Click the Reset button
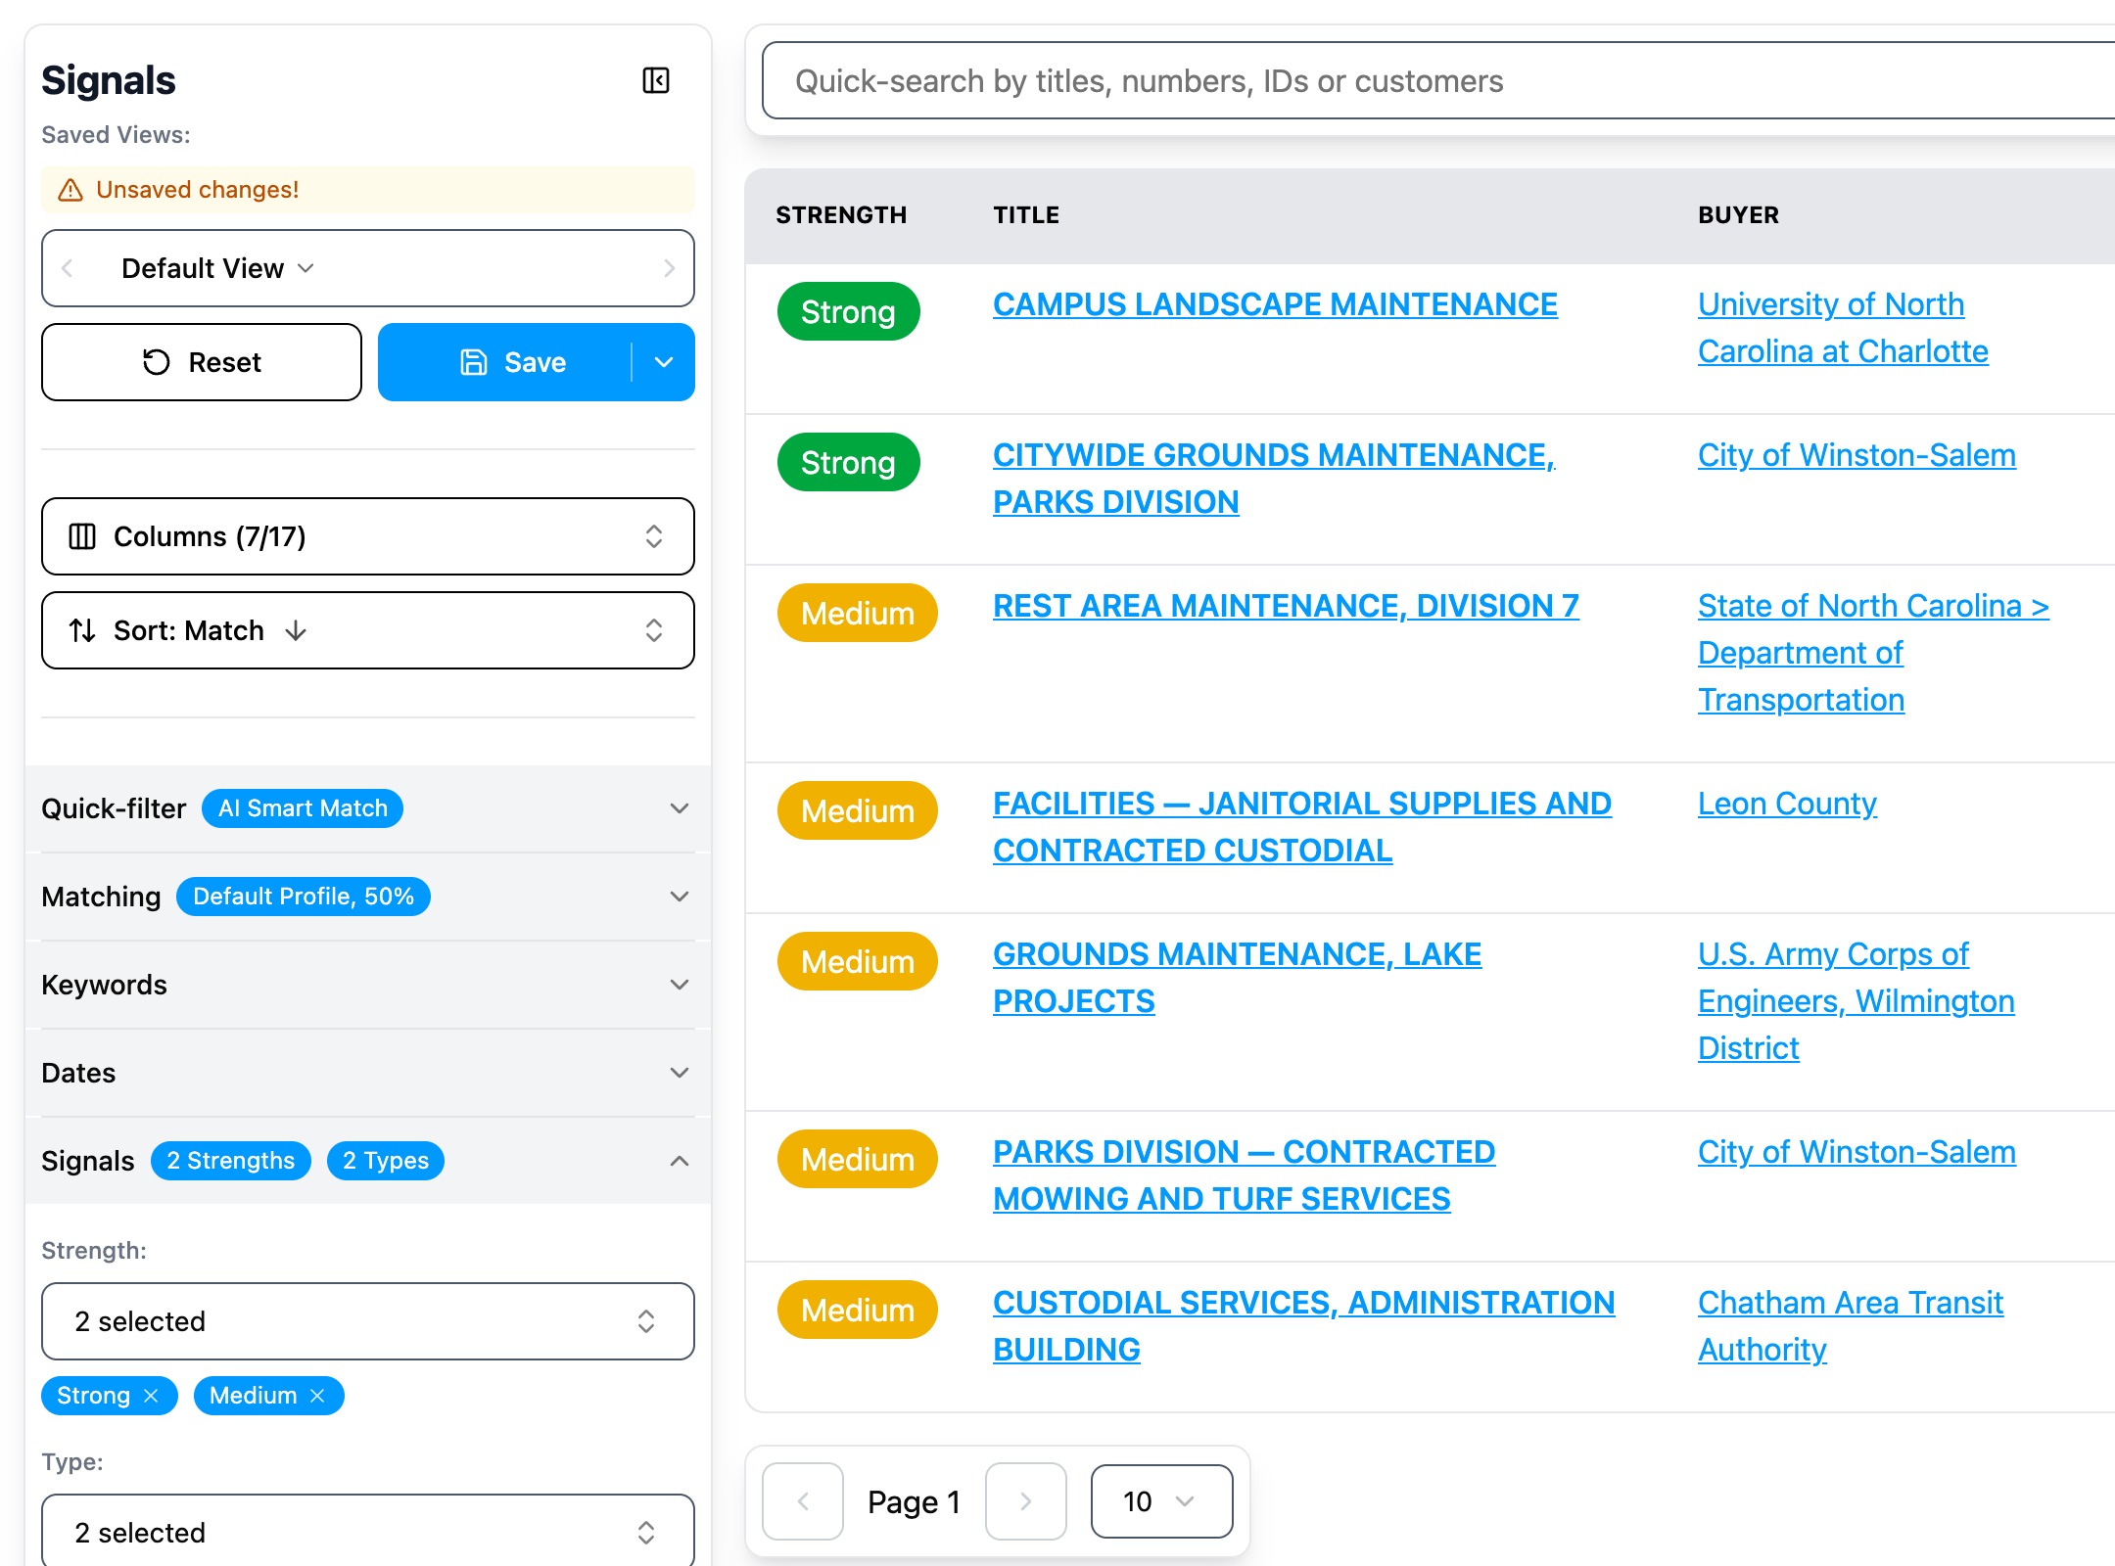2115x1566 pixels. pyautogui.click(x=202, y=362)
